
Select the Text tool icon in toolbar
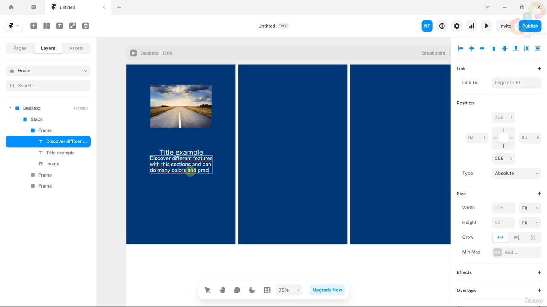60,26
